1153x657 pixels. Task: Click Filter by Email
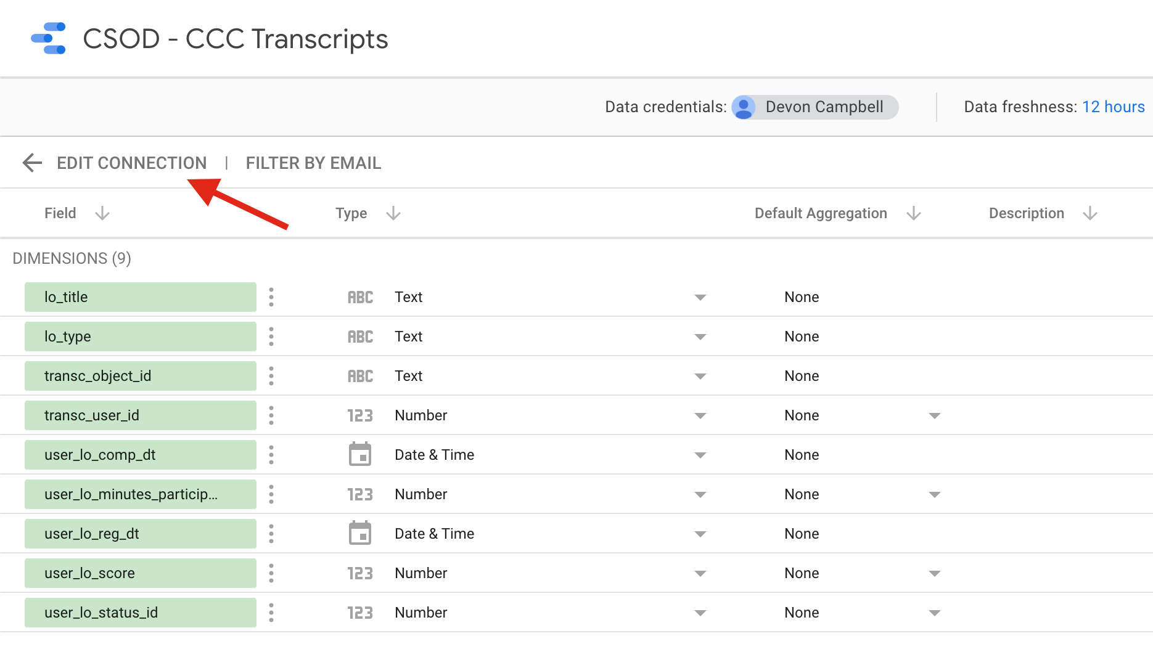click(x=313, y=163)
